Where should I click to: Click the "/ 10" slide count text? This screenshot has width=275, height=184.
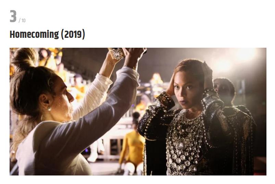click(22, 20)
